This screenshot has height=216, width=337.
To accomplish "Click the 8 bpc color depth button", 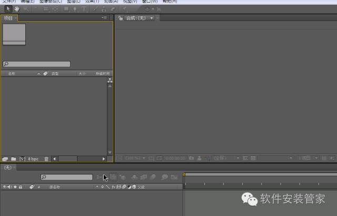I will coord(33,158).
